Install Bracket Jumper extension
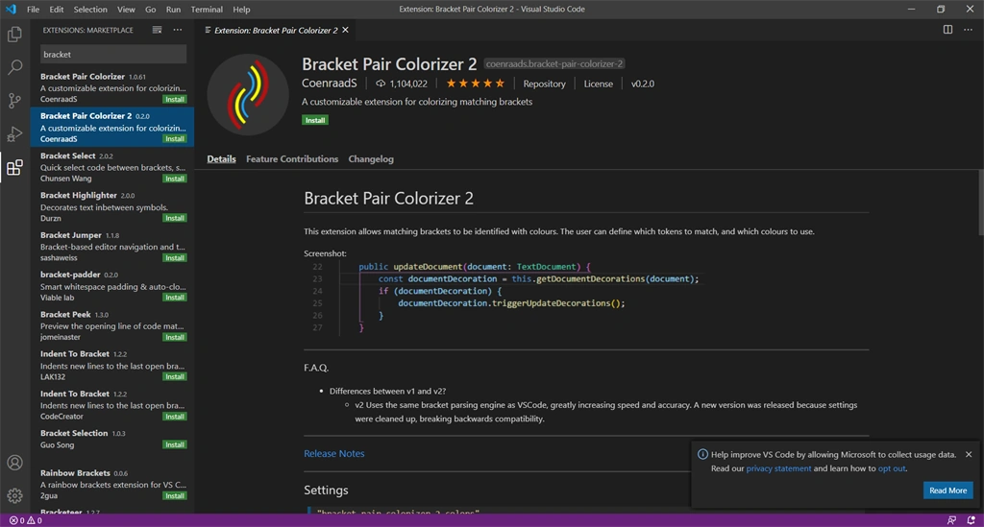This screenshot has width=984, height=527. point(175,257)
